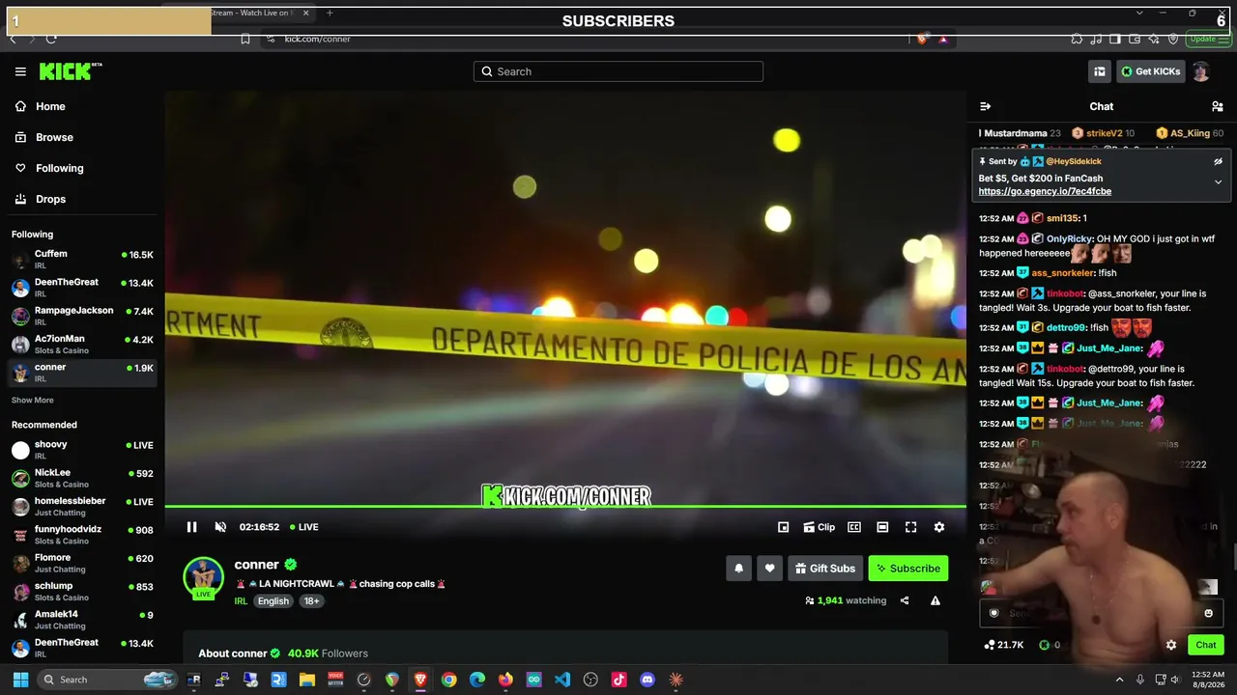Open the chat settings gear
This screenshot has height=695, width=1237.
(x=1171, y=645)
